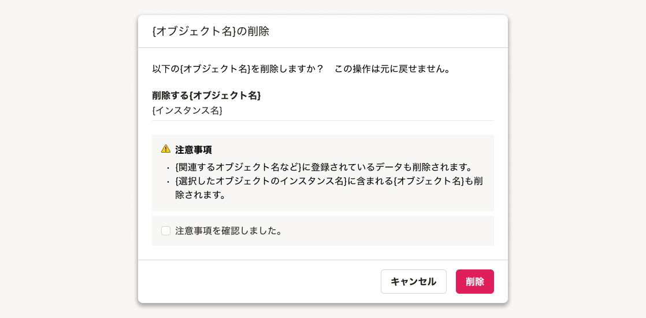Click the bold 削除する{オブジェクト名} label
Image resolution: width=646 pixels, height=318 pixels.
click(x=206, y=95)
